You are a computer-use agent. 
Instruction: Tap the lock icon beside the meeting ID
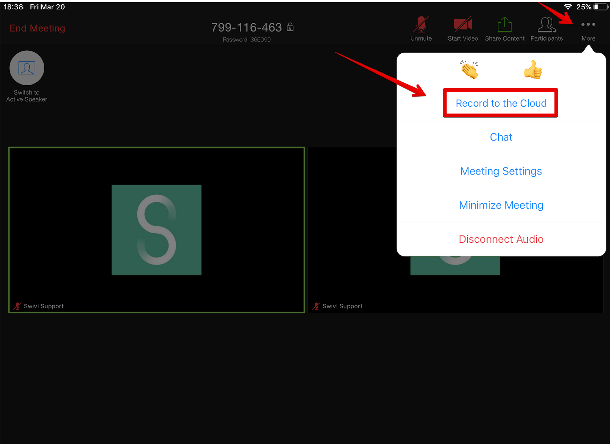click(290, 27)
